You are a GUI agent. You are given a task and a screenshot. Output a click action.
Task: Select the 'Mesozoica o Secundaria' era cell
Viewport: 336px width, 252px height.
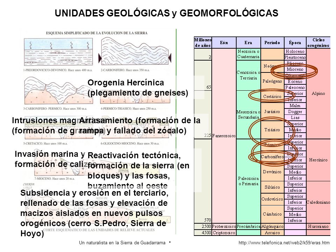(248, 115)
